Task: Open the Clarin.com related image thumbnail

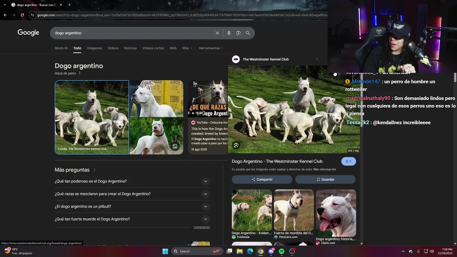Action: click(336, 213)
